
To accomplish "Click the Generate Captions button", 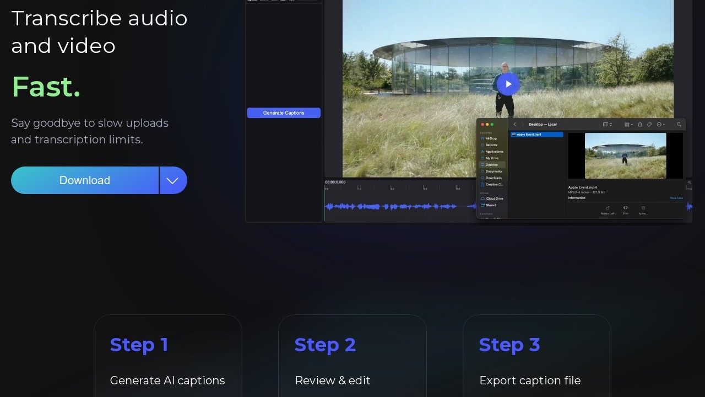I will (x=284, y=113).
